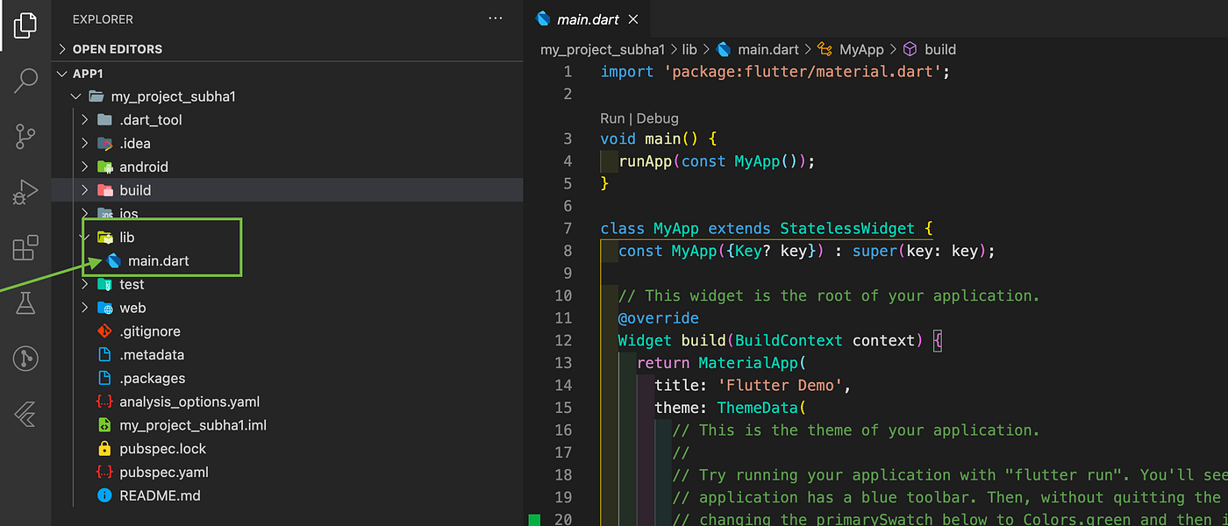This screenshot has height=526, width=1228.
Task: Open the Search view icon
Action: coord(25,80)
